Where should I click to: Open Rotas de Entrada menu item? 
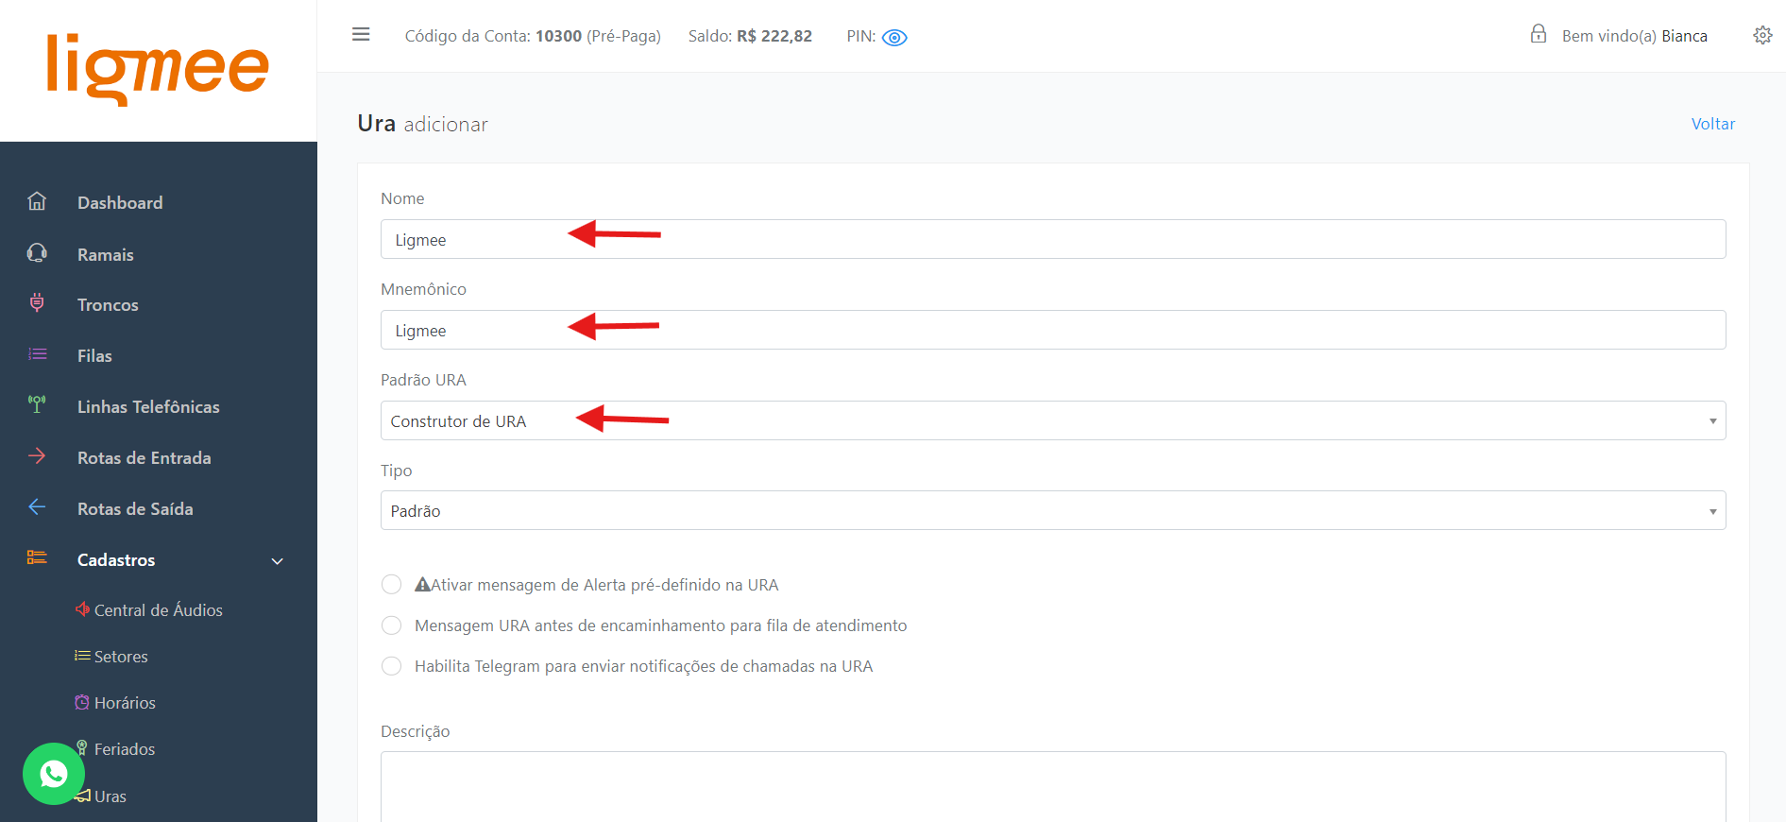click(x=144, y=458)
